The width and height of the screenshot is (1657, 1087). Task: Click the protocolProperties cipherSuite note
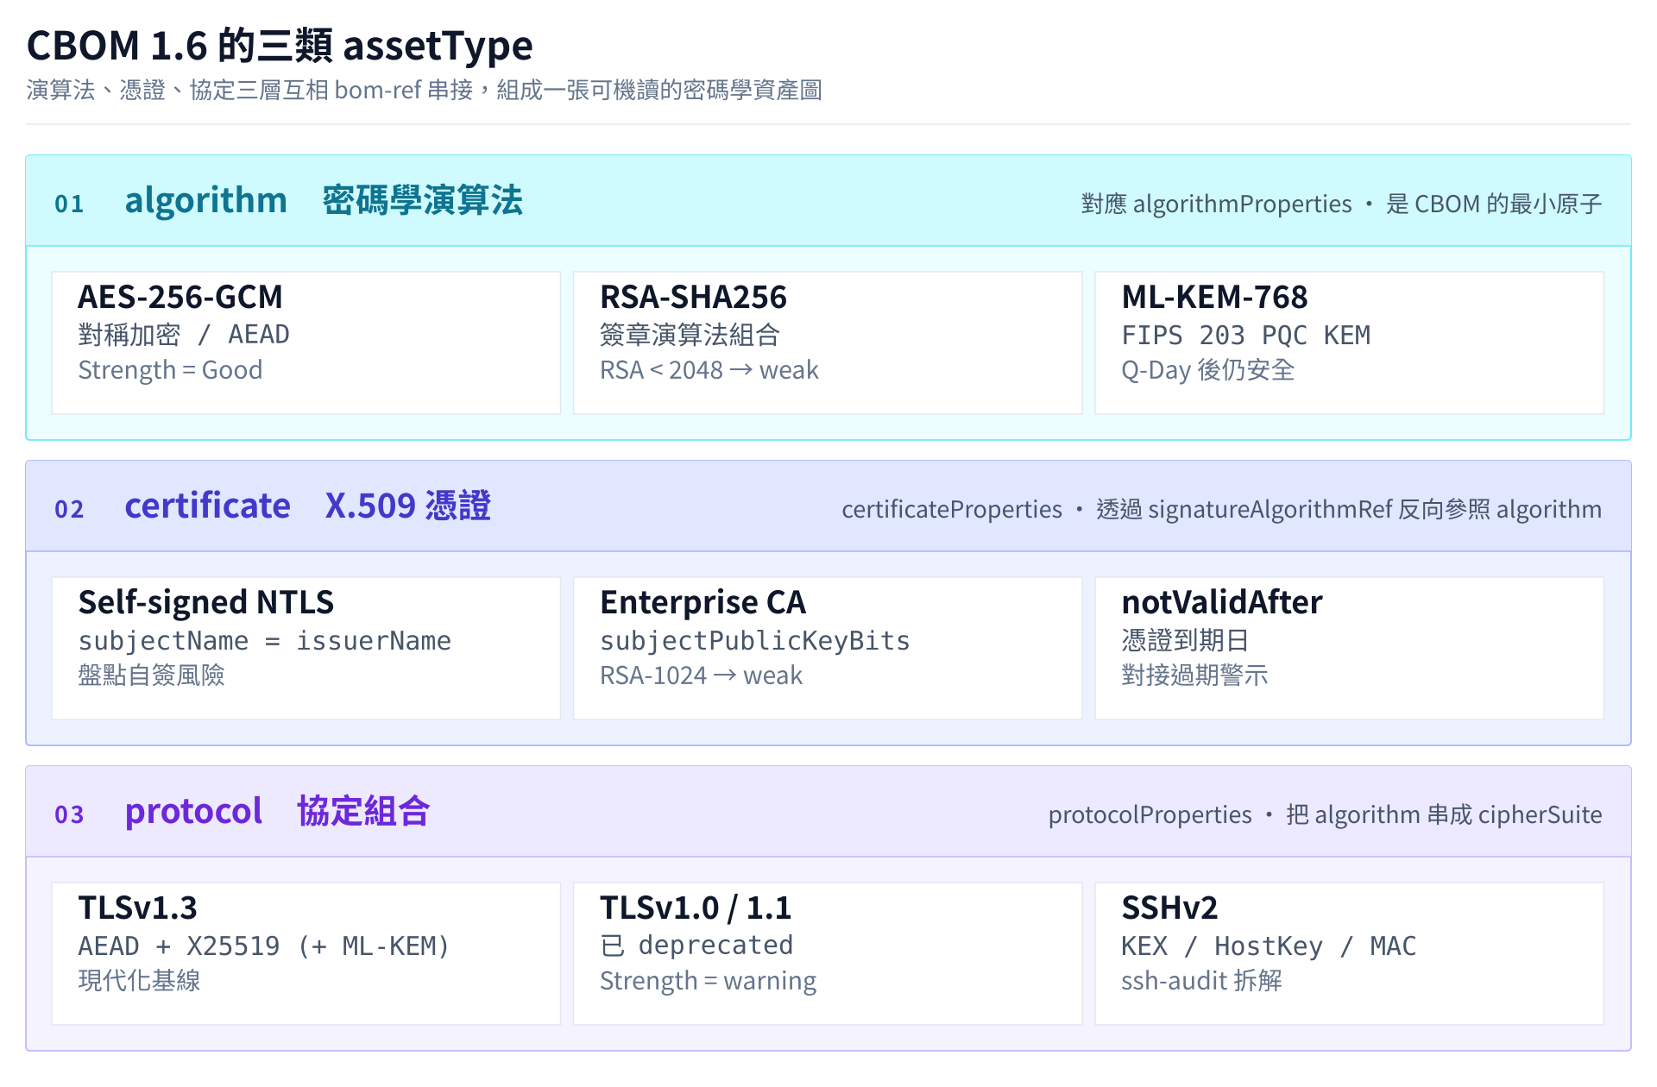pos(1325,814)
